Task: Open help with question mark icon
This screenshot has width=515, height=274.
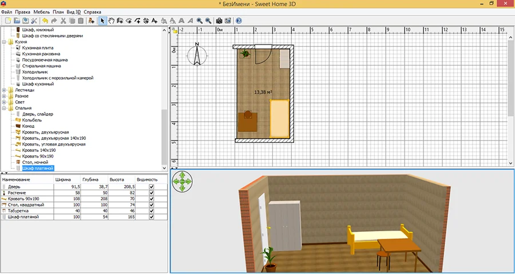Action: 239,21
